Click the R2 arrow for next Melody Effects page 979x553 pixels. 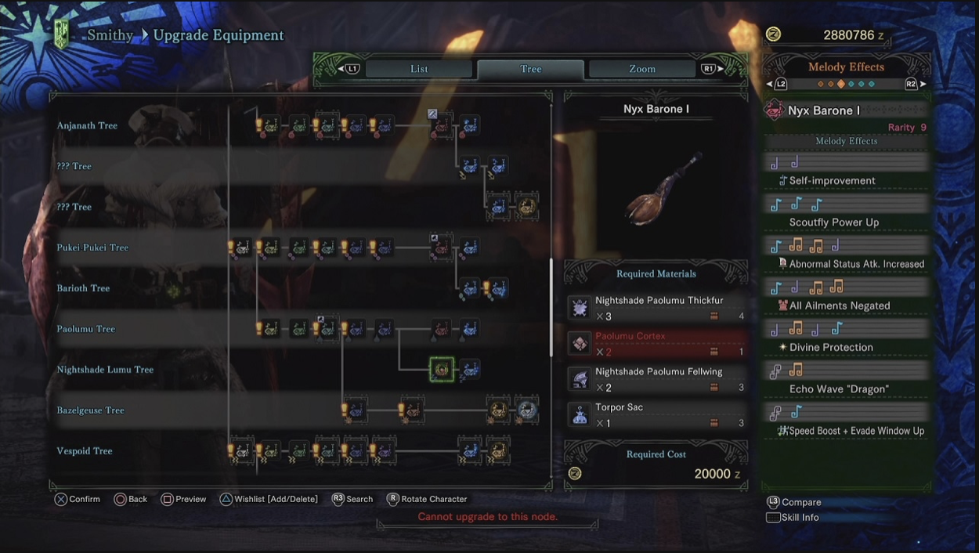(915, 84)
